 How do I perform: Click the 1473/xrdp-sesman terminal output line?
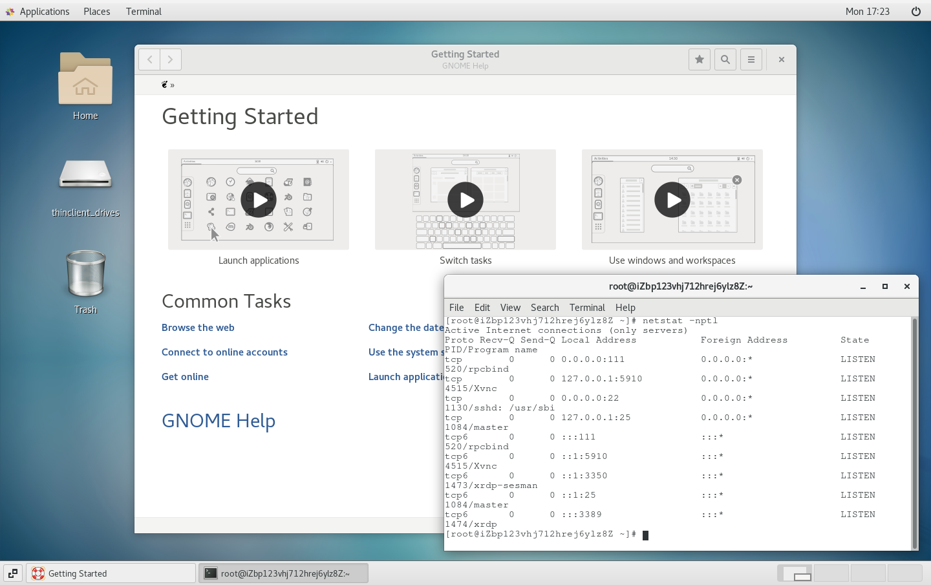tap(491, 485)
